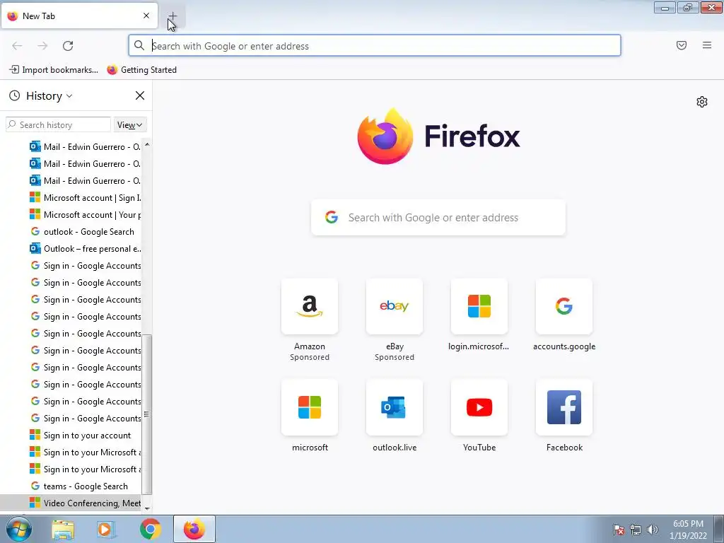Screen dimensions: 724x543
Task: Click the Firefox taskbar button
Action: pos(194,529)
